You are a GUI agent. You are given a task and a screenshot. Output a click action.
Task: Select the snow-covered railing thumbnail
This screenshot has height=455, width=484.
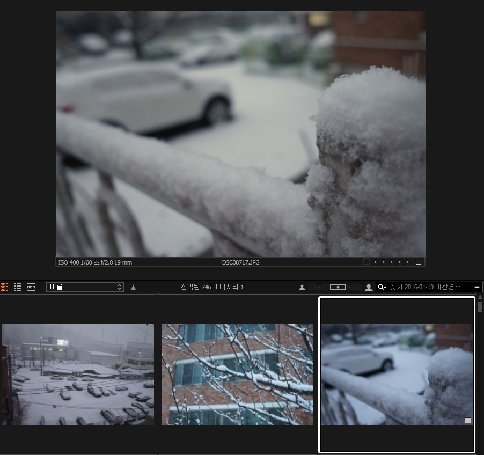[x=397, y=375]
